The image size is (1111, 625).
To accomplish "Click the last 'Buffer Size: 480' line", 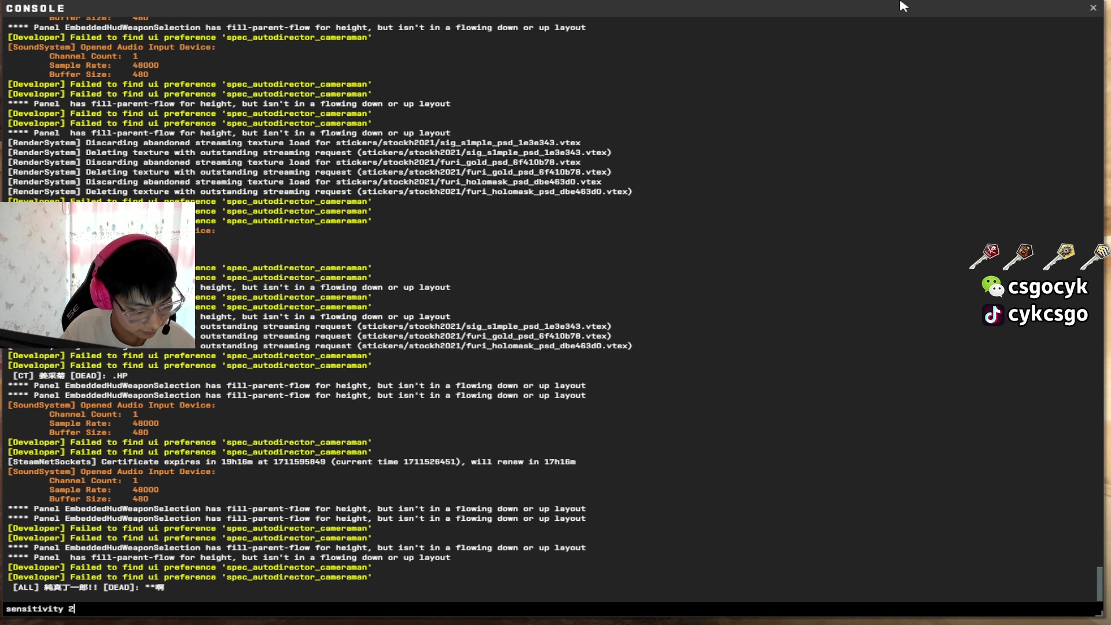I will pos(99,499).
